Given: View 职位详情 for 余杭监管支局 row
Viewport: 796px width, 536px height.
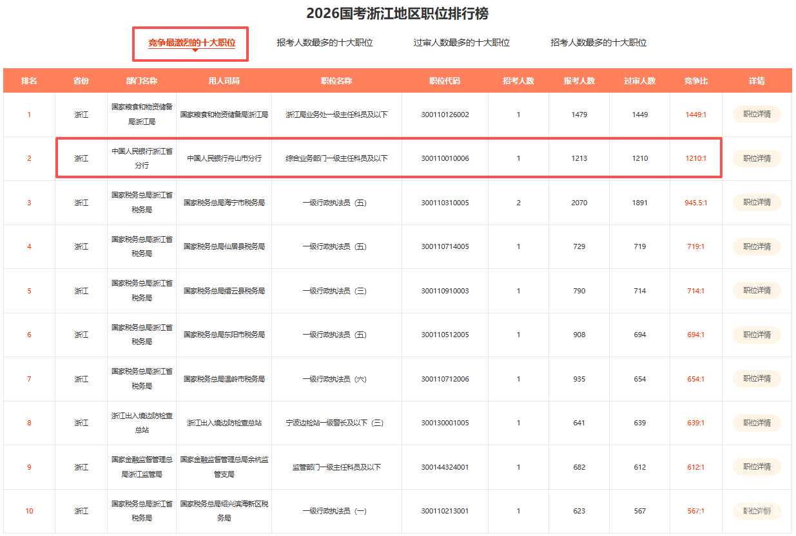Looking at the screenshot, I should tap(756, 467).
